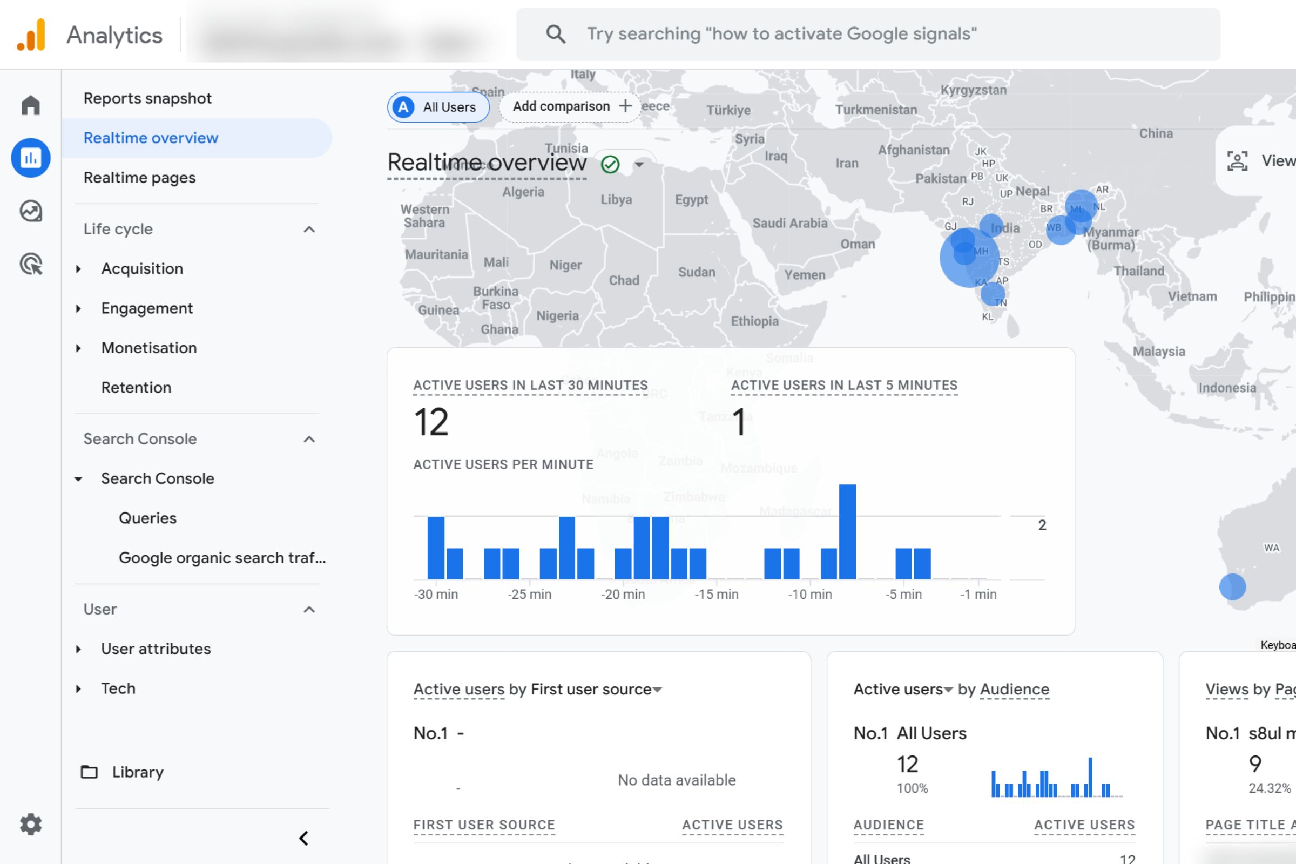Open the Library folder icon
The width and height of the screenshot is (1296, 864).
point(89,772)
